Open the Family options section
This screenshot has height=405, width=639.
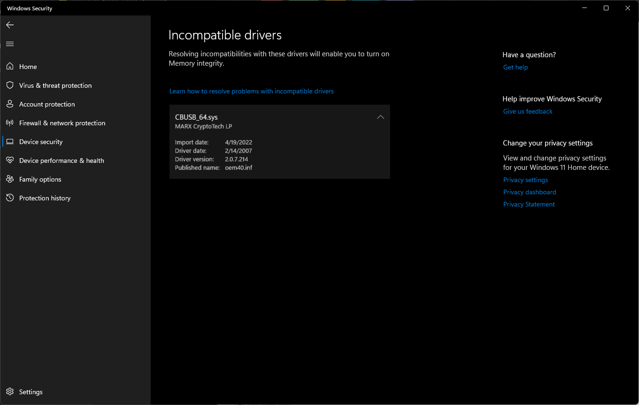point(40,179)
